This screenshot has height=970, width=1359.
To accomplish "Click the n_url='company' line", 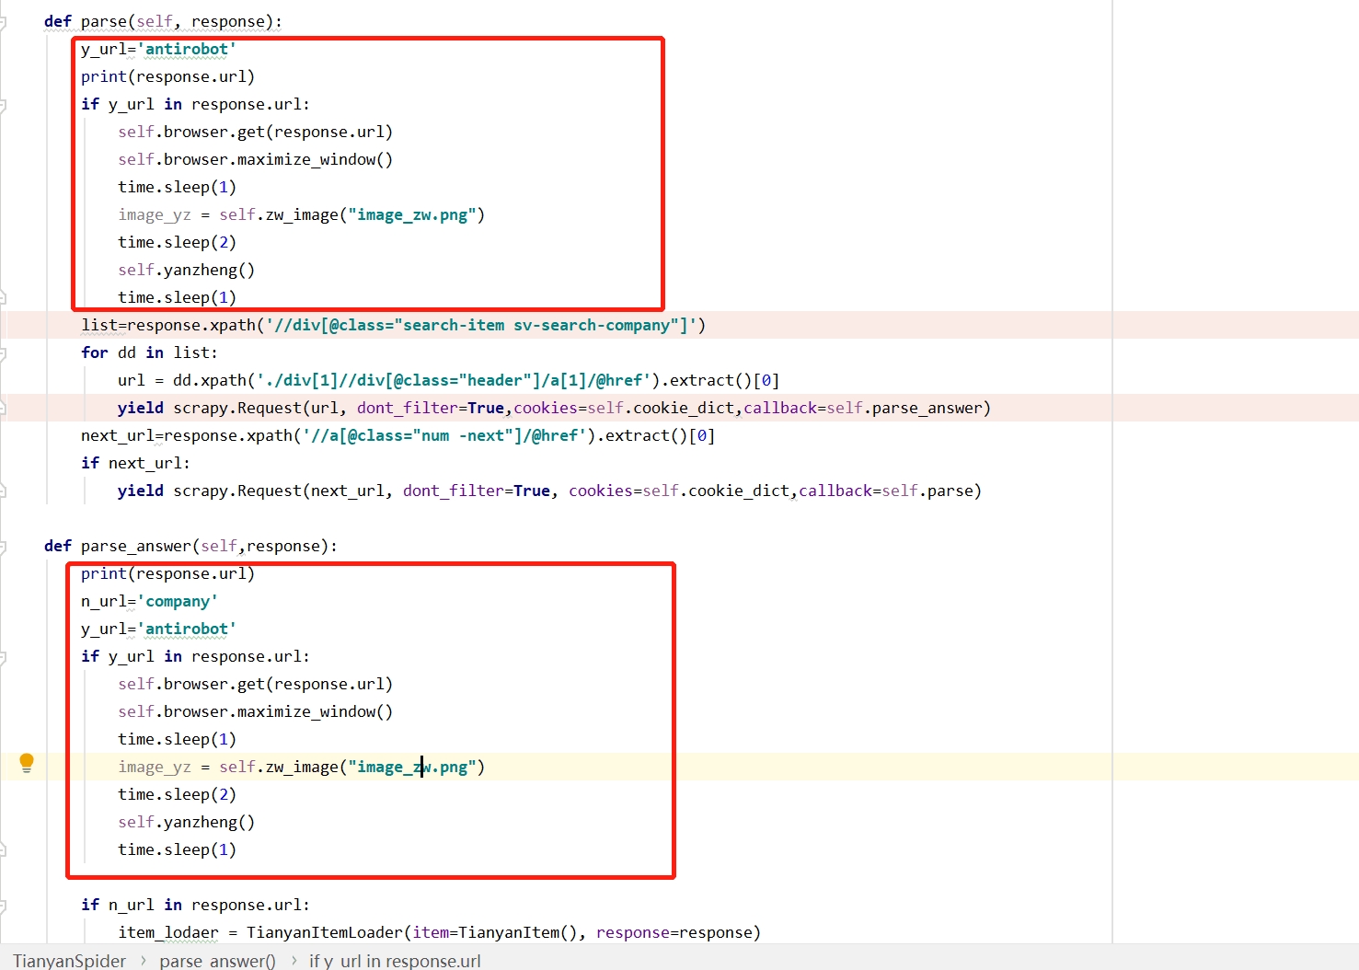I will coord(149,601).
